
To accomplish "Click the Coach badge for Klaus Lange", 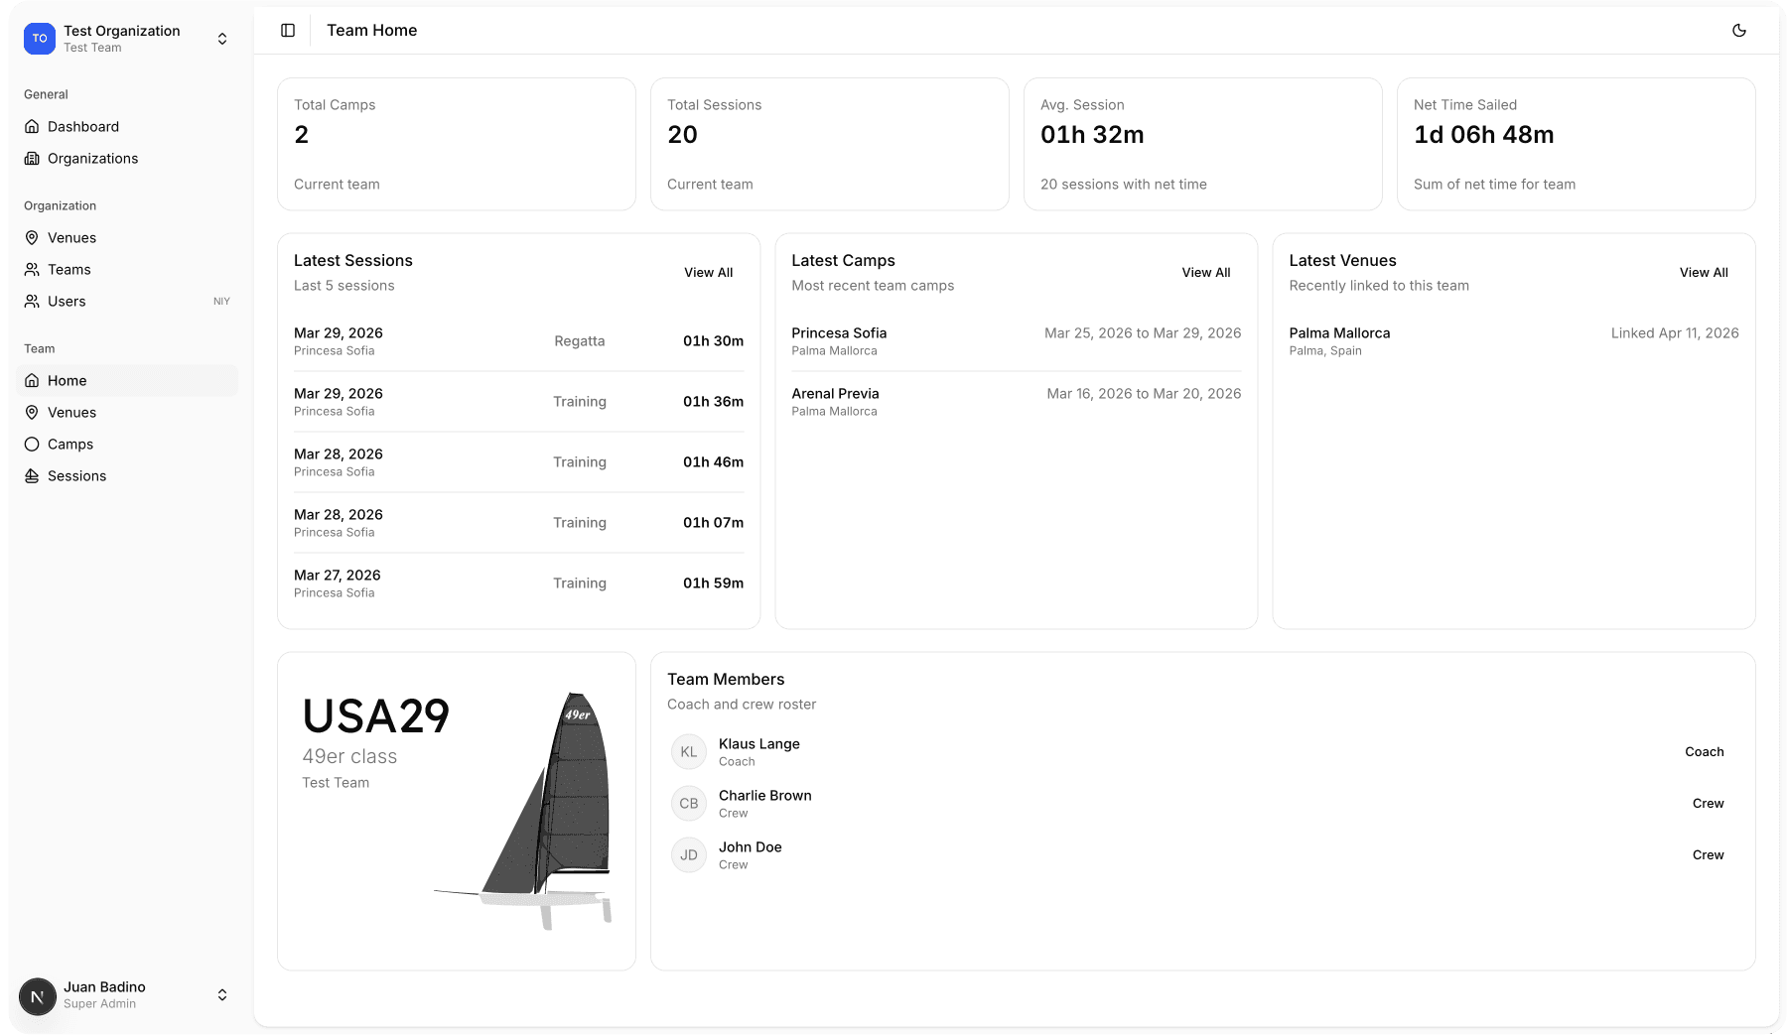I will pos(1704,752).
